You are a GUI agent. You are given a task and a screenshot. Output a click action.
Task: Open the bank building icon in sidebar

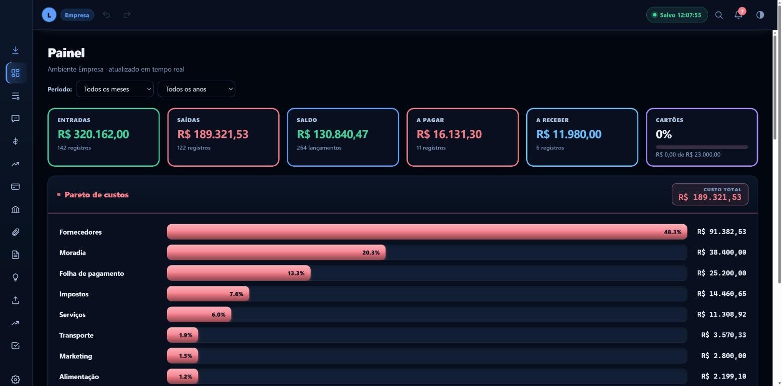tap(15, 210)
